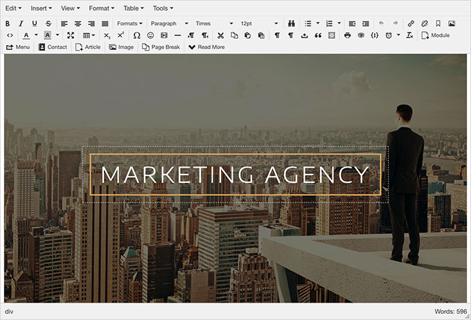Open insert image dialog in top toolbar row
Screen dimensions: 471x320
[452, 24]
